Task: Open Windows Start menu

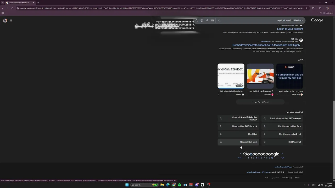Action: tap(127, 185)
